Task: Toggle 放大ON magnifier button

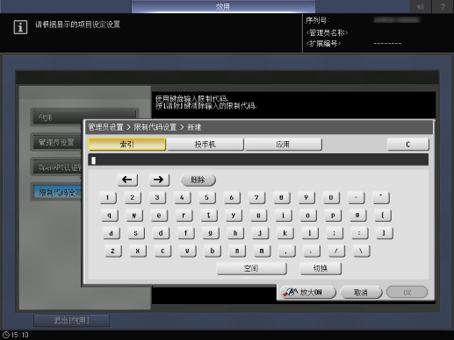Action: 307,292
